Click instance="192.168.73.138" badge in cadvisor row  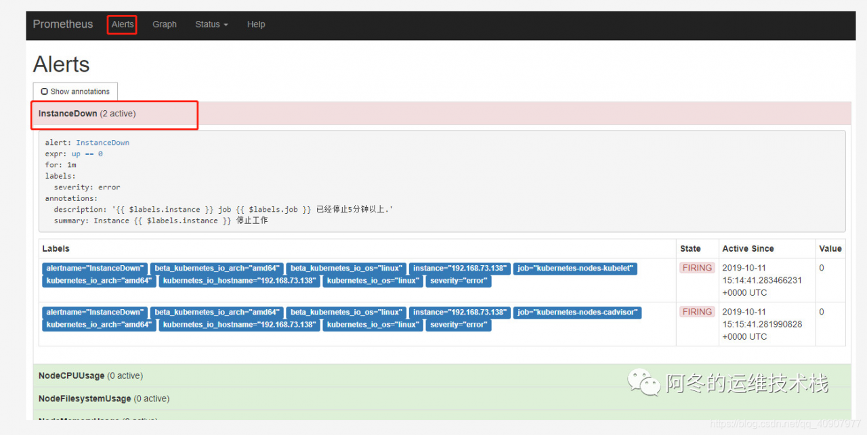460,313
